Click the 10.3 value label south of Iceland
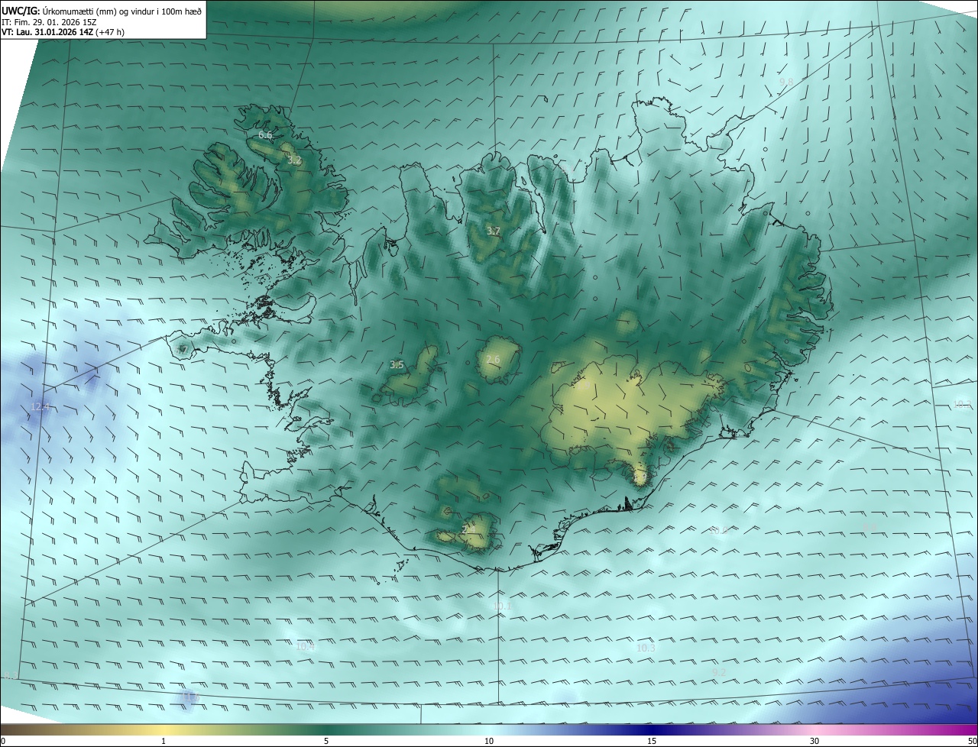Image resolution: width=978 pixels, height=747 pixels. [646, 648]
